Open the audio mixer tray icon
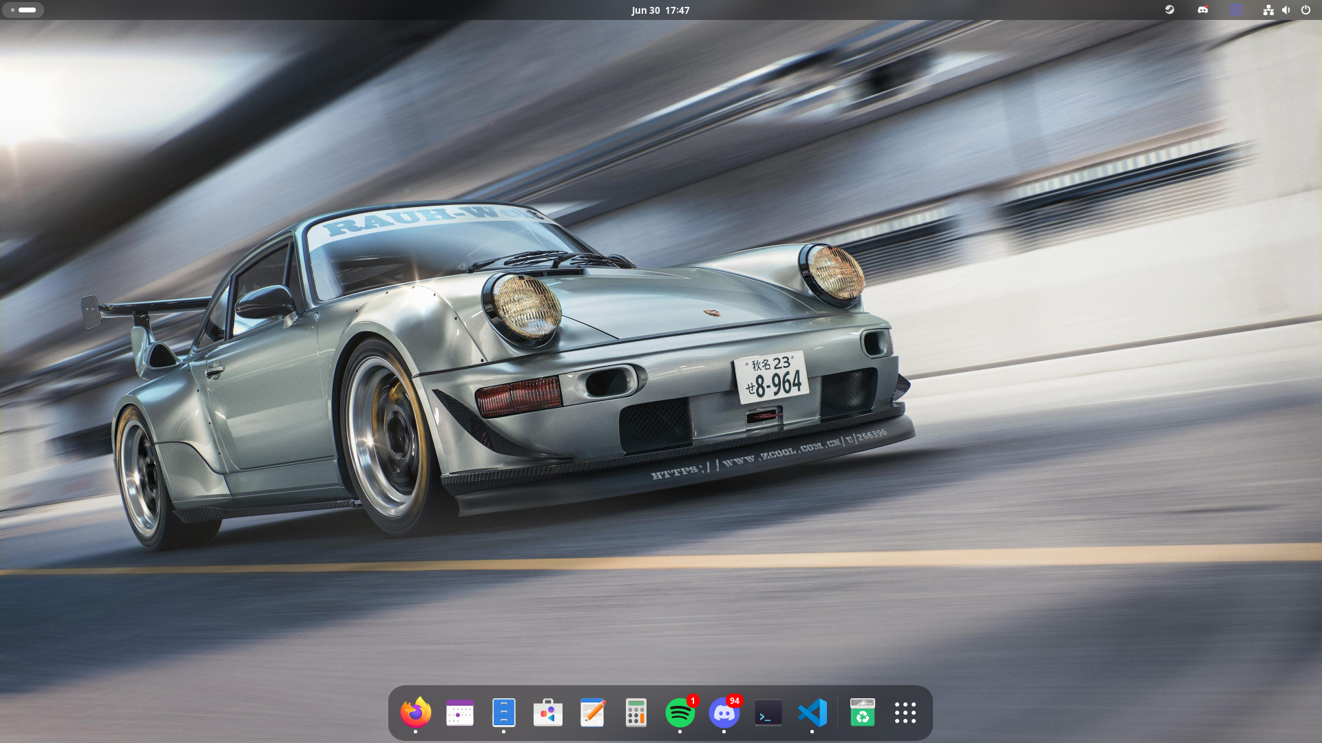1322x743 pixels. point(1236,10)
